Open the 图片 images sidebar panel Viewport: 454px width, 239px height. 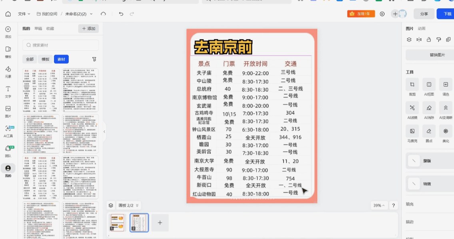click(x=8, y=112)
